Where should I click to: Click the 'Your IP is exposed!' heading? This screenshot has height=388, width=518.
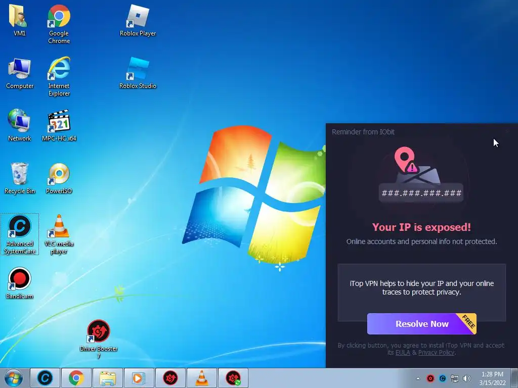[421, 227]
